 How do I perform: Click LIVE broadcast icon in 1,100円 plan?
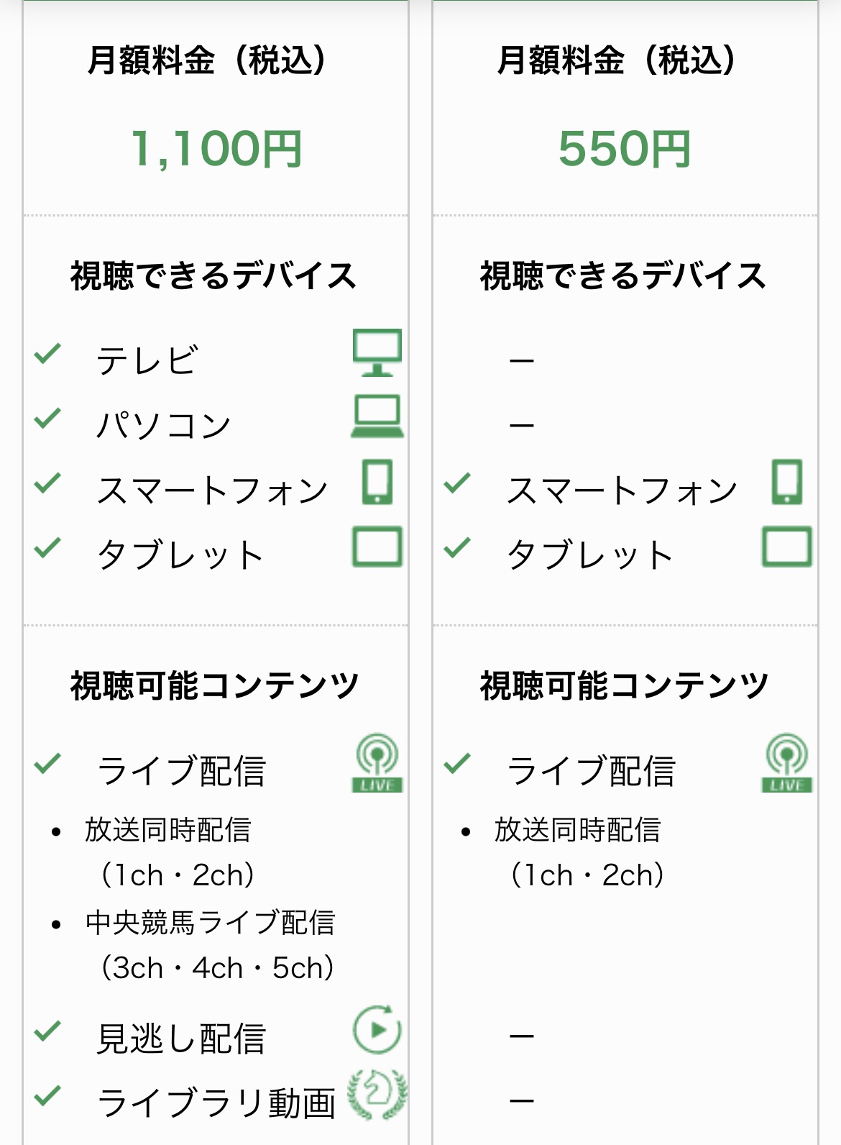377,763
